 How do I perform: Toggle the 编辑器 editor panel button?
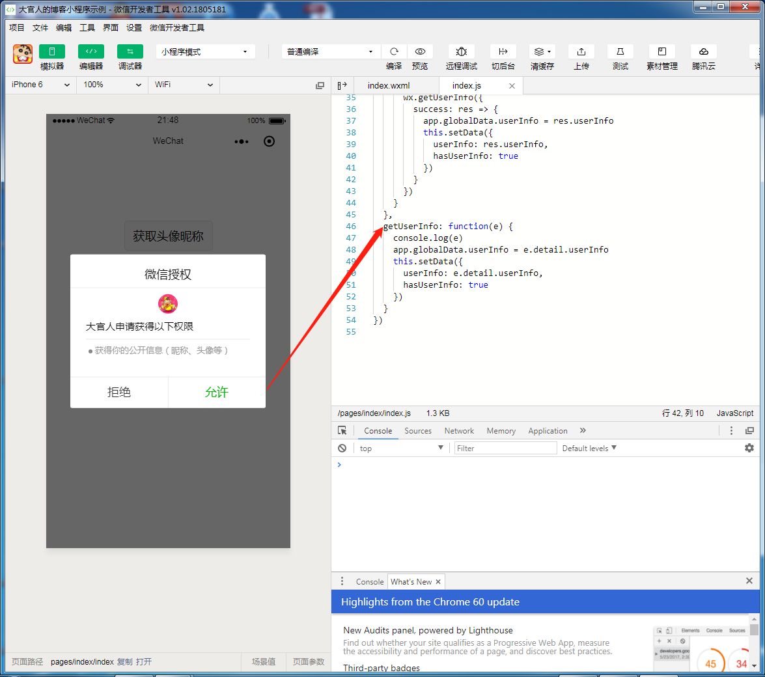[x=90, y=51]
